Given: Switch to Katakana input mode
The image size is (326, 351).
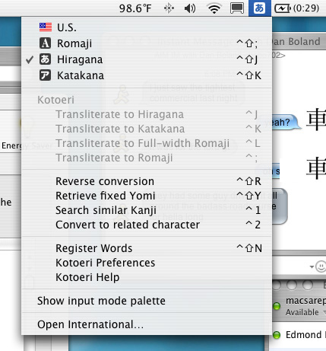Looking at the screenshot, I should tap(147, 75).
